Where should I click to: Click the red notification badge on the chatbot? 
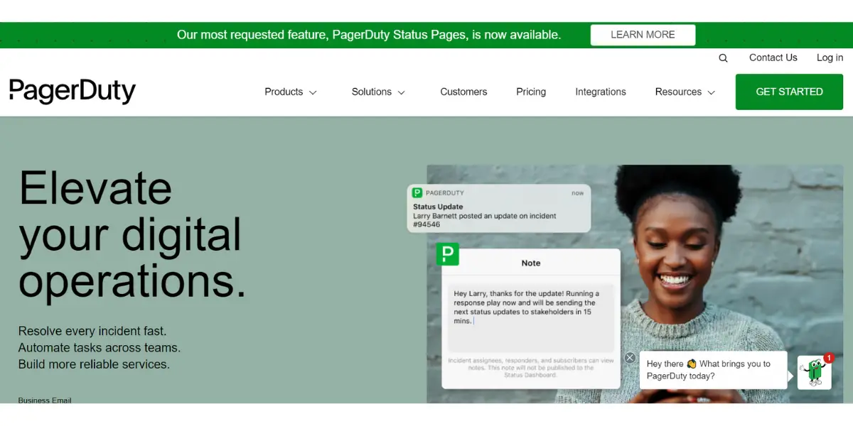click(x=829, y=358)
